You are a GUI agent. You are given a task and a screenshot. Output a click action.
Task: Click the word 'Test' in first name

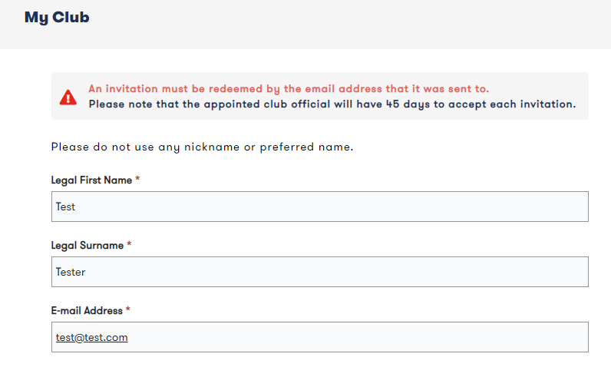(65, 207)
